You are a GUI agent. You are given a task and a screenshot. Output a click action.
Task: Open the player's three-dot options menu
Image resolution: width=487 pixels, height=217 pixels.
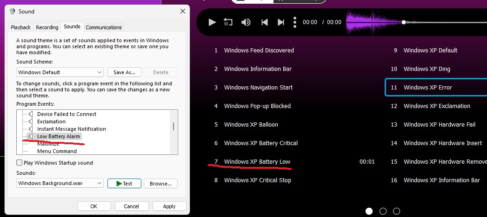point(295,22)
